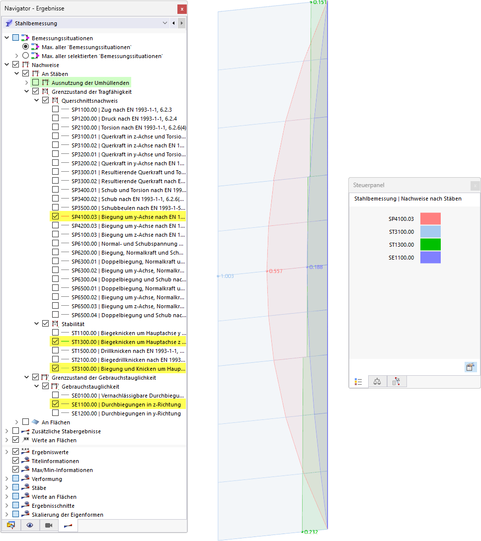This screenshot has height=541, width=481.
Task: Uncheck ST1300.00 Biegeknicken um Hauptachse z
Action: [55, 341]
